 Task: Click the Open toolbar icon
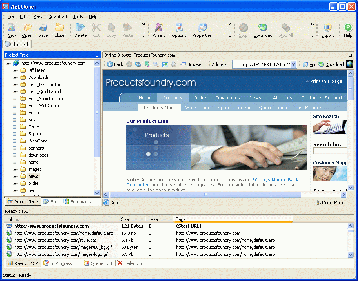click(x=27, y=30)
